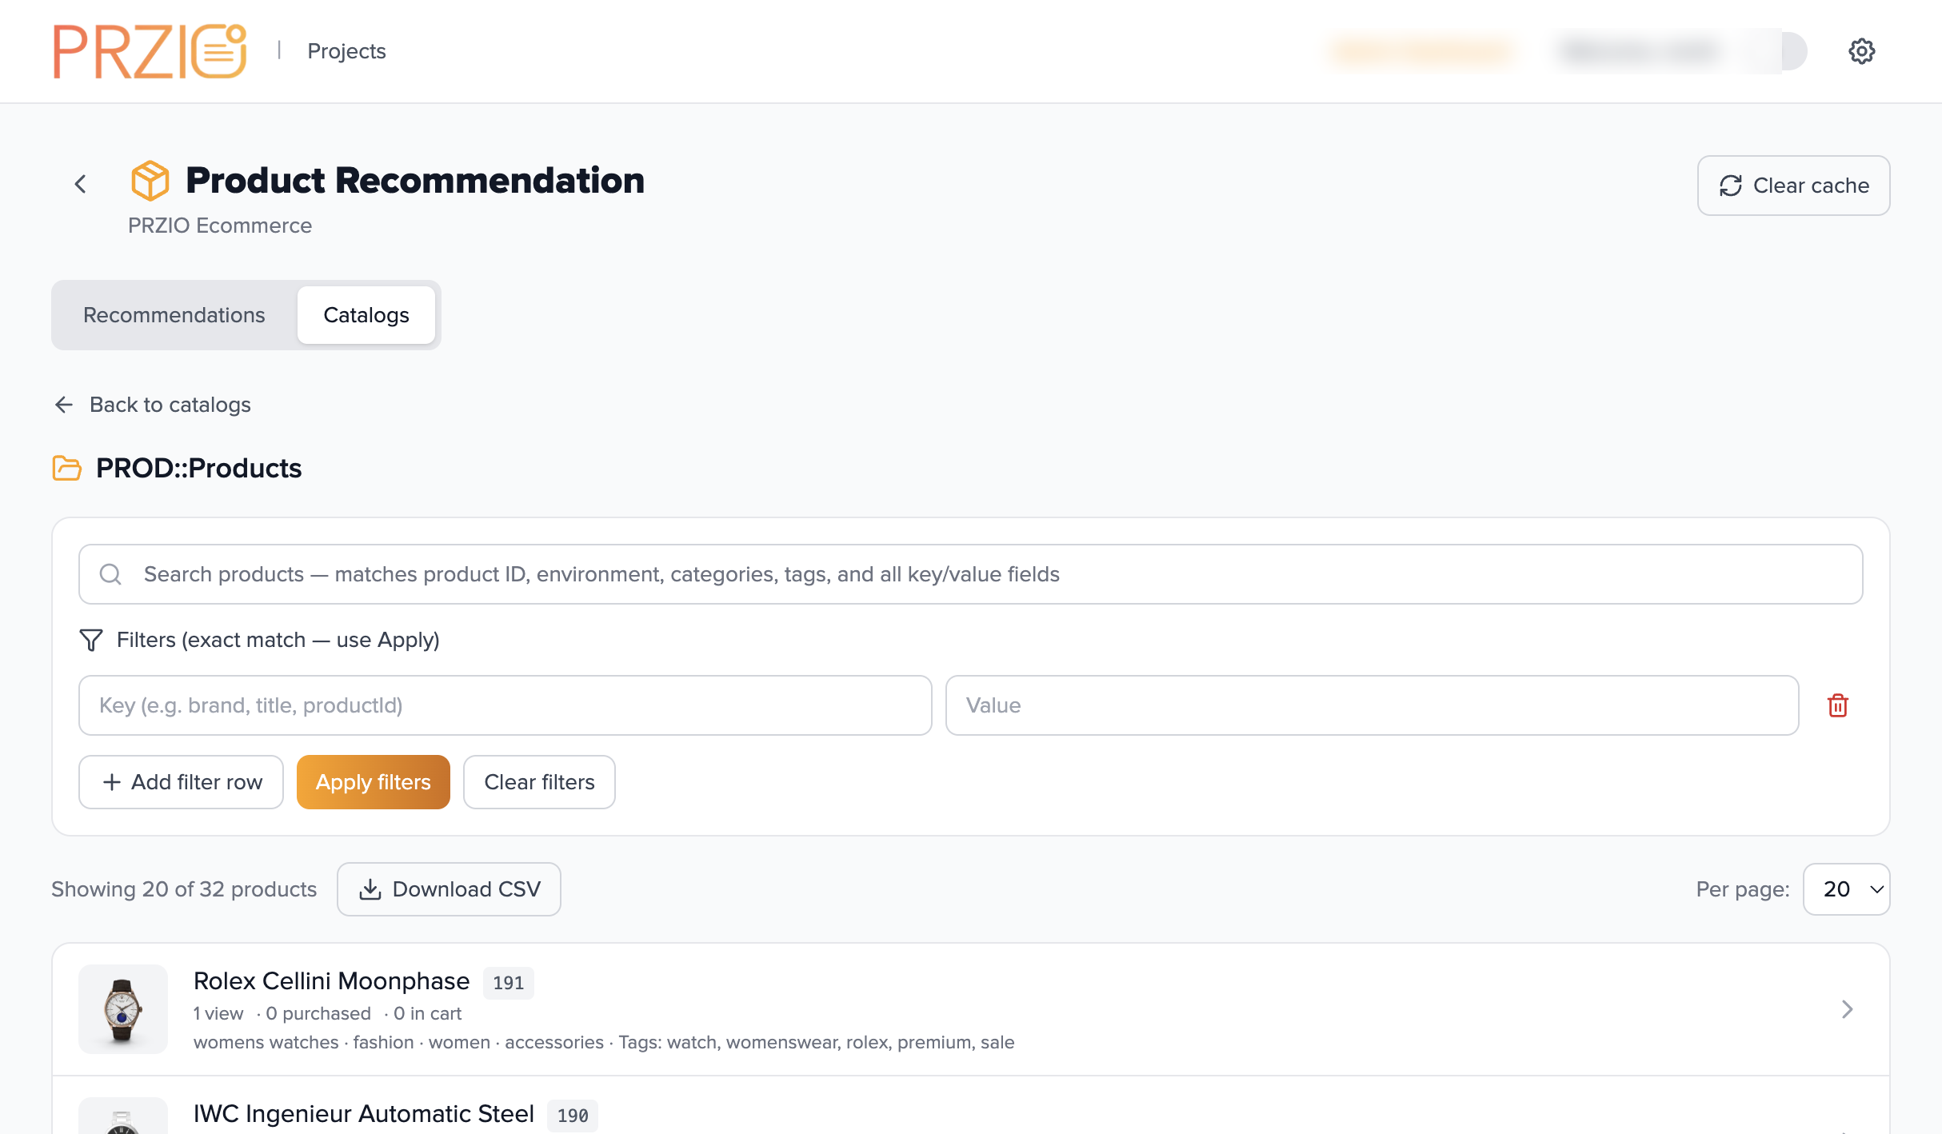Click the PROD::Products catalog heading
Image resolution: width=1942 pixels, height=1134 pixels.
click(x=198, y=468)
